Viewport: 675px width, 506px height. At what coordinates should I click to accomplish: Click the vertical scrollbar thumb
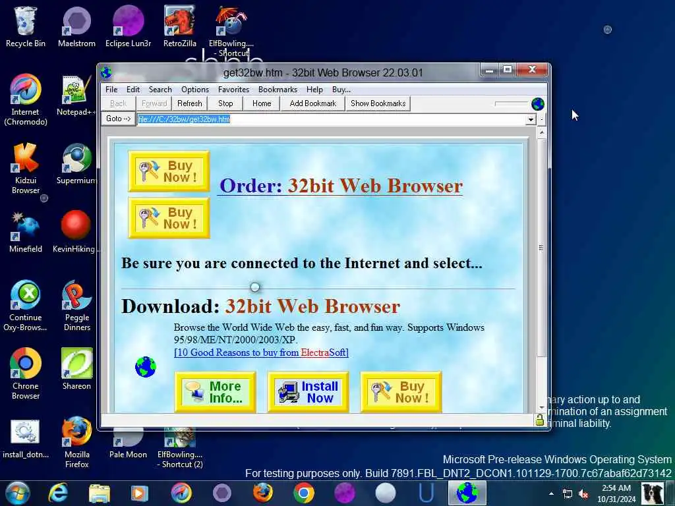[541, 248]
